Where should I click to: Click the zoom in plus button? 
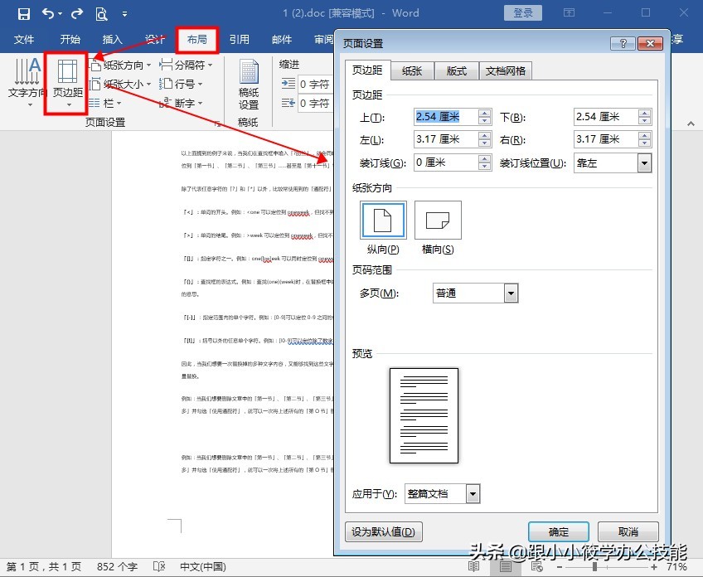tap(654, 567)
